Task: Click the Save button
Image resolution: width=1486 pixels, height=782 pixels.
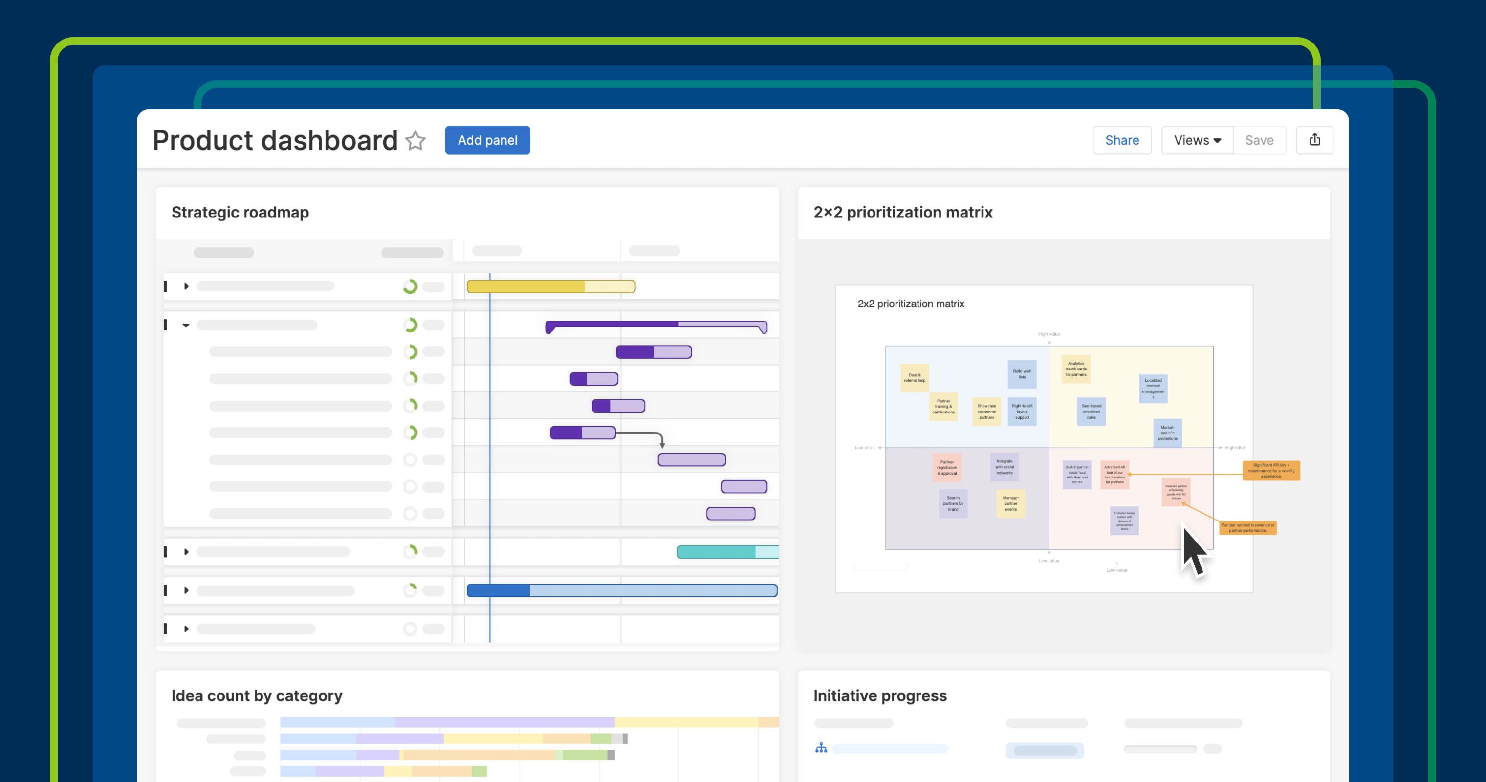Action: 1259,140
